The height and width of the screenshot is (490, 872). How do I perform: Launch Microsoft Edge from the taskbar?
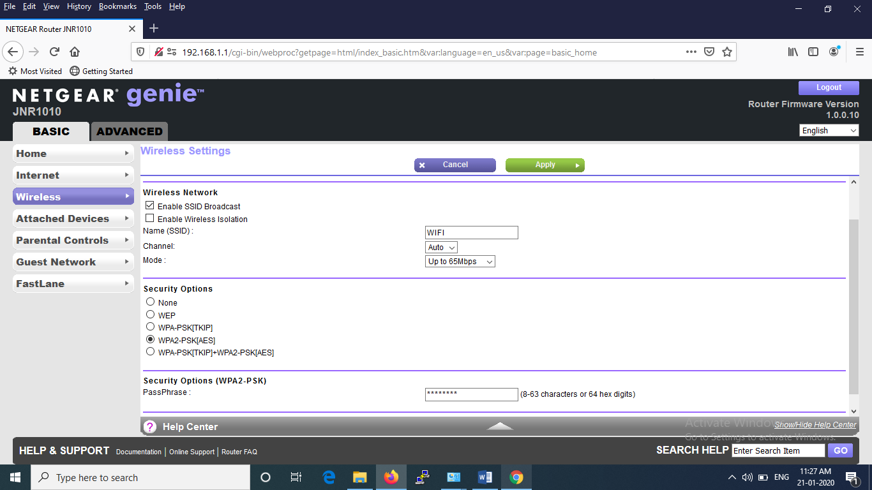pos(329,477)
